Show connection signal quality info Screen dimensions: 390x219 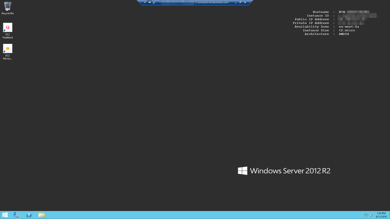(154, 2)
